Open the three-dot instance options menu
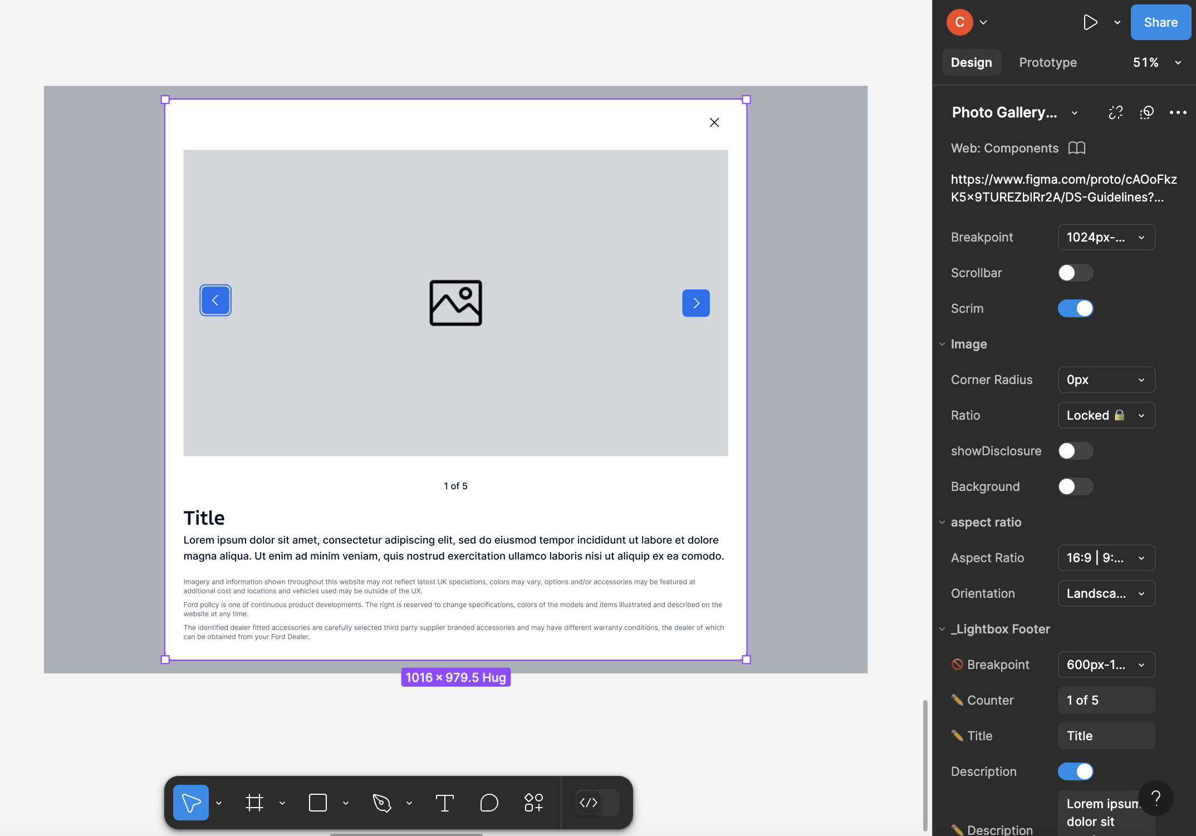Image resolution: width=1196 pixels, height=836 pixels. coord(1178,112)
